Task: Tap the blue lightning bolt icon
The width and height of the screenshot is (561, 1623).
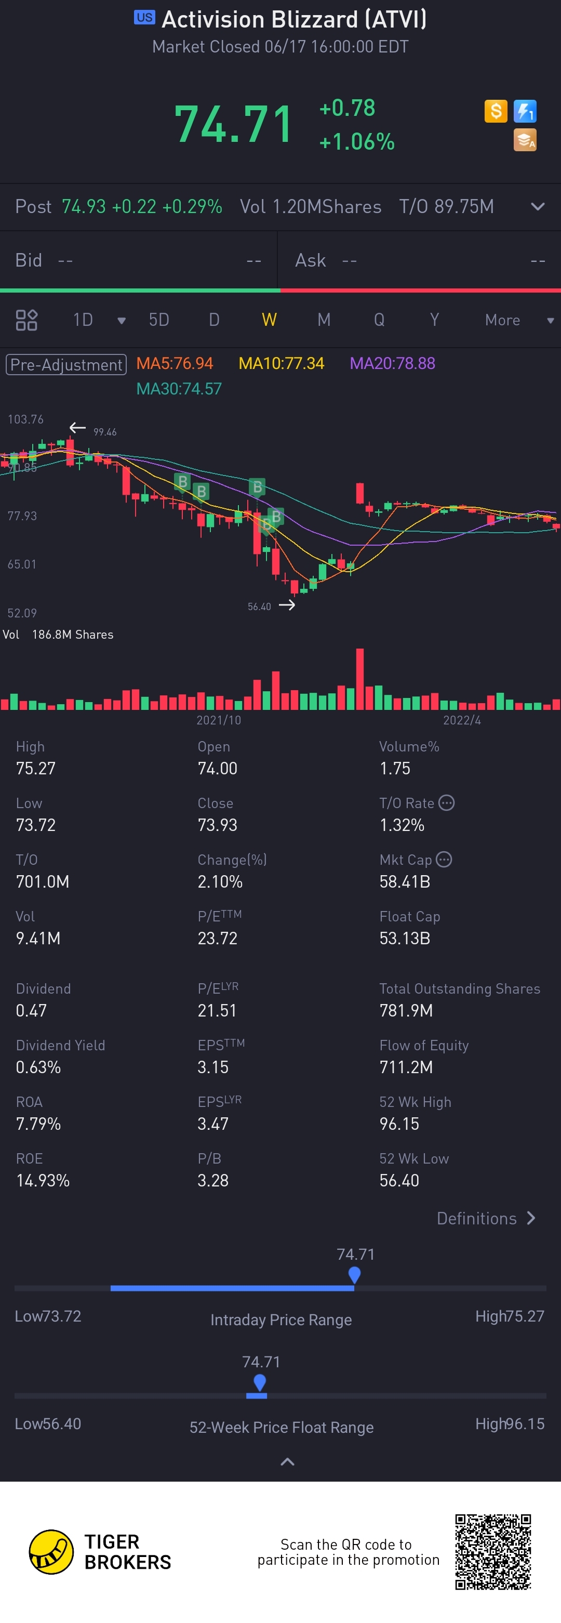Action: tap(525, 112)
